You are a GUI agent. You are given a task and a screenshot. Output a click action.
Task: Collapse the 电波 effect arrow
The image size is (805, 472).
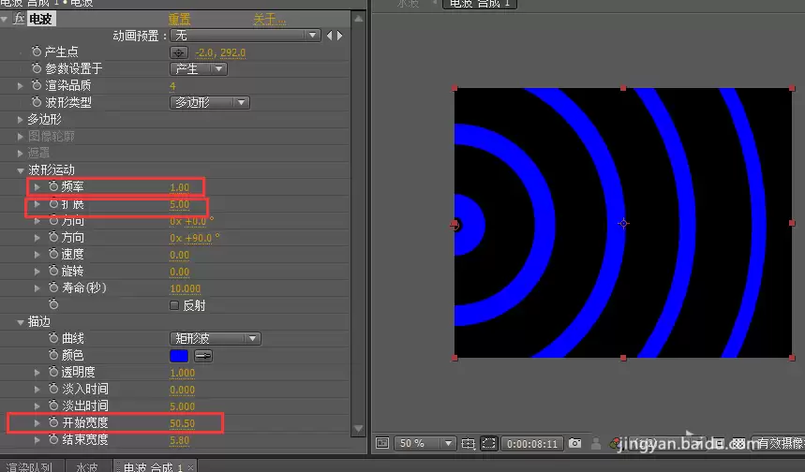pyautogui.click(x=4, y=20)
